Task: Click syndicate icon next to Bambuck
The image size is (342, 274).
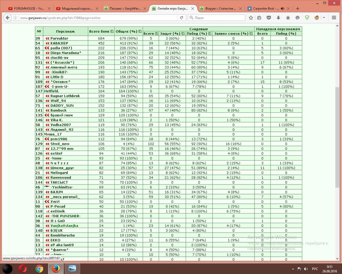Action: tap(47, 110)
